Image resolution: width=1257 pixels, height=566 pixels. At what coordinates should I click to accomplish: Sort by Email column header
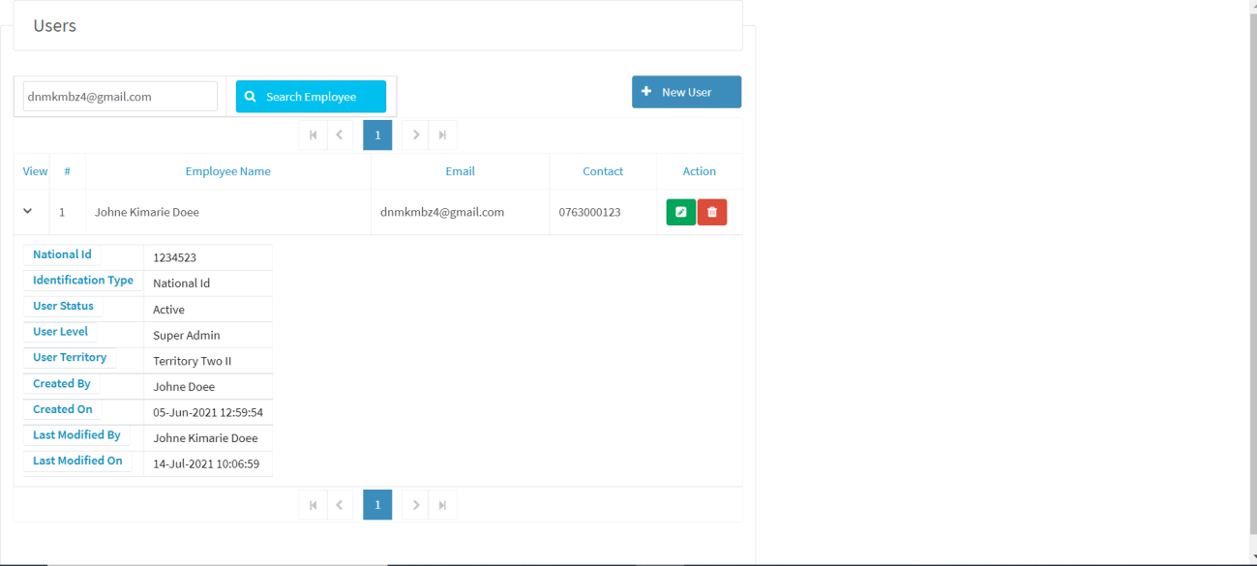[x=460, y=171]
